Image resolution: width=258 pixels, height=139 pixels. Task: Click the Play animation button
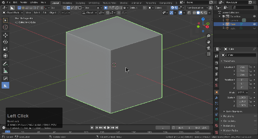click(x=108, y=128)
